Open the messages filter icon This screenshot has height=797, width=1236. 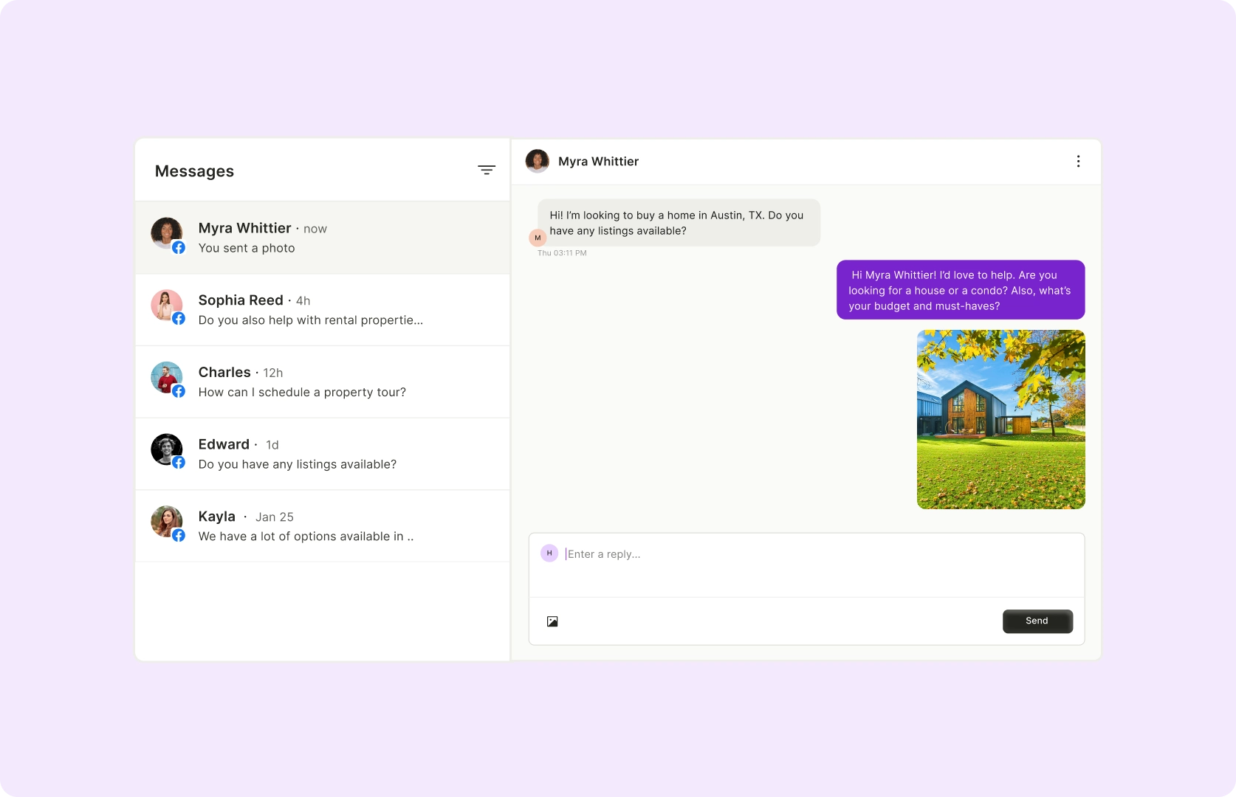(x=486, y=170)
